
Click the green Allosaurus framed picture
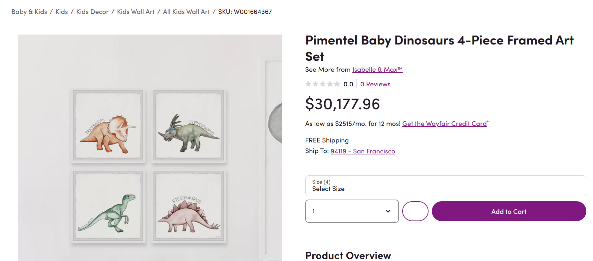[108, 206]
